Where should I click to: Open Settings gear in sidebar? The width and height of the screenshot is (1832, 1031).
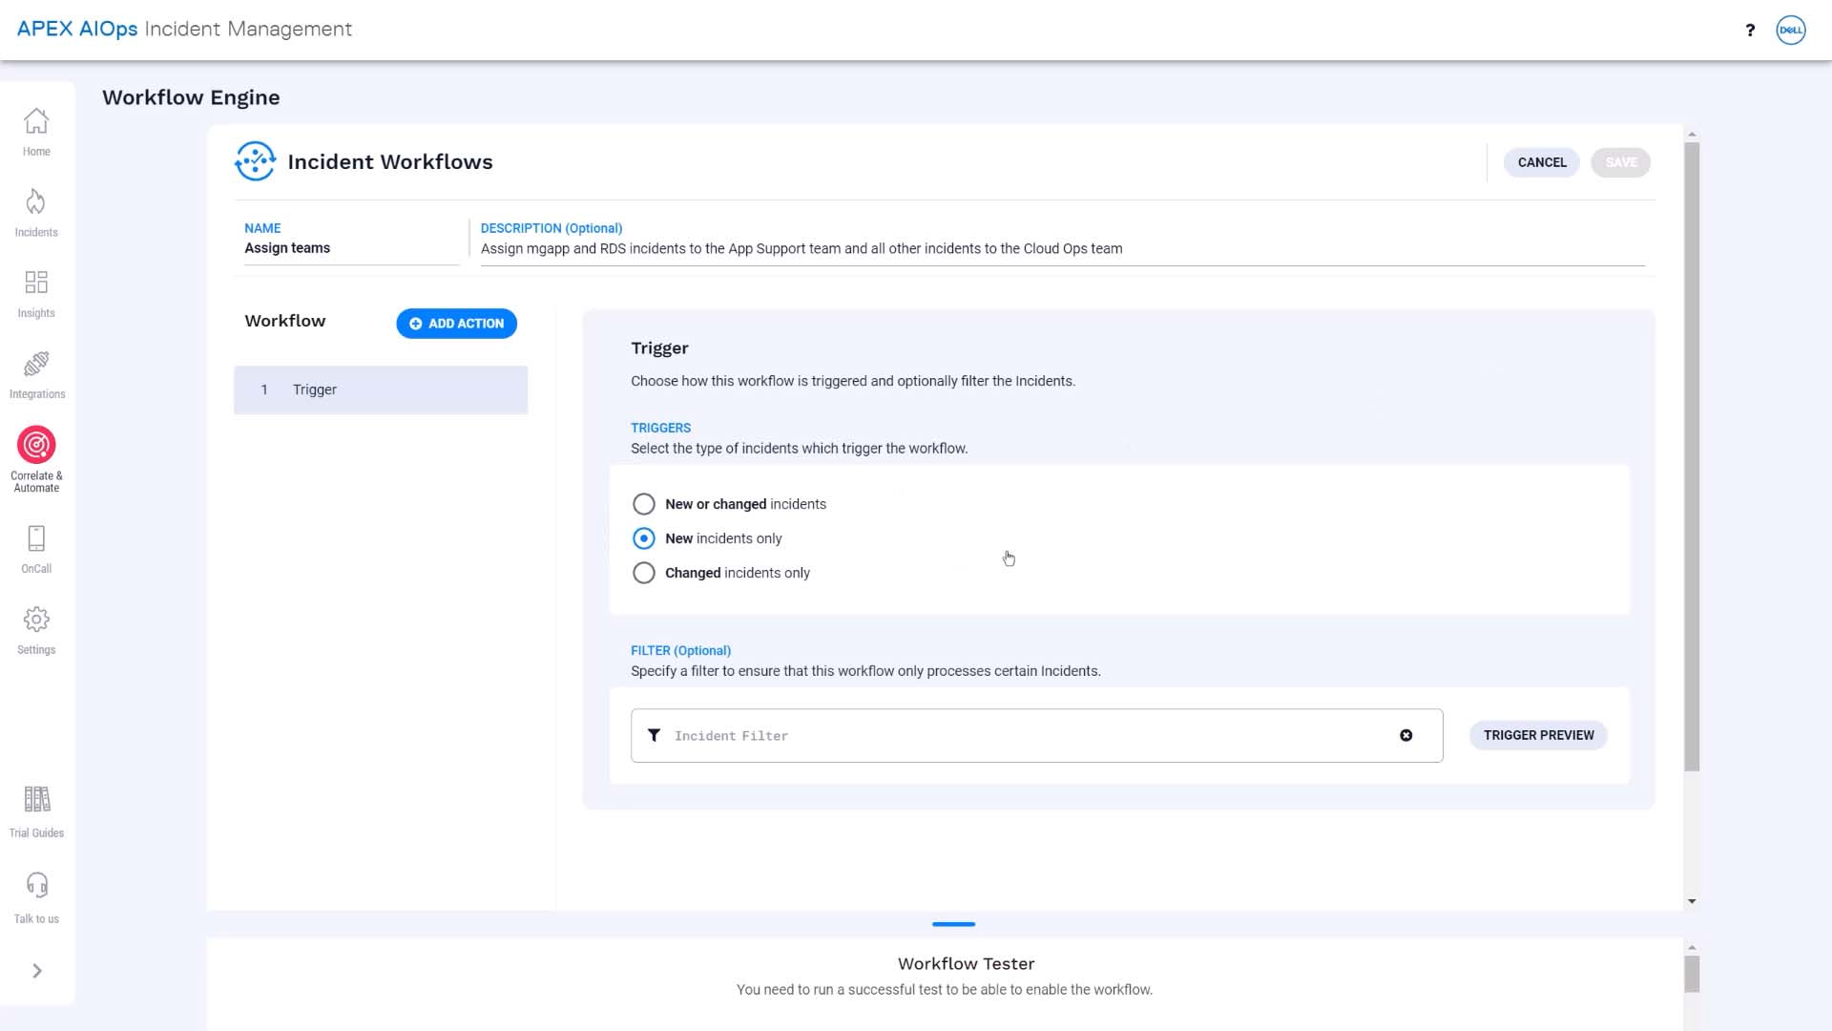36,620
